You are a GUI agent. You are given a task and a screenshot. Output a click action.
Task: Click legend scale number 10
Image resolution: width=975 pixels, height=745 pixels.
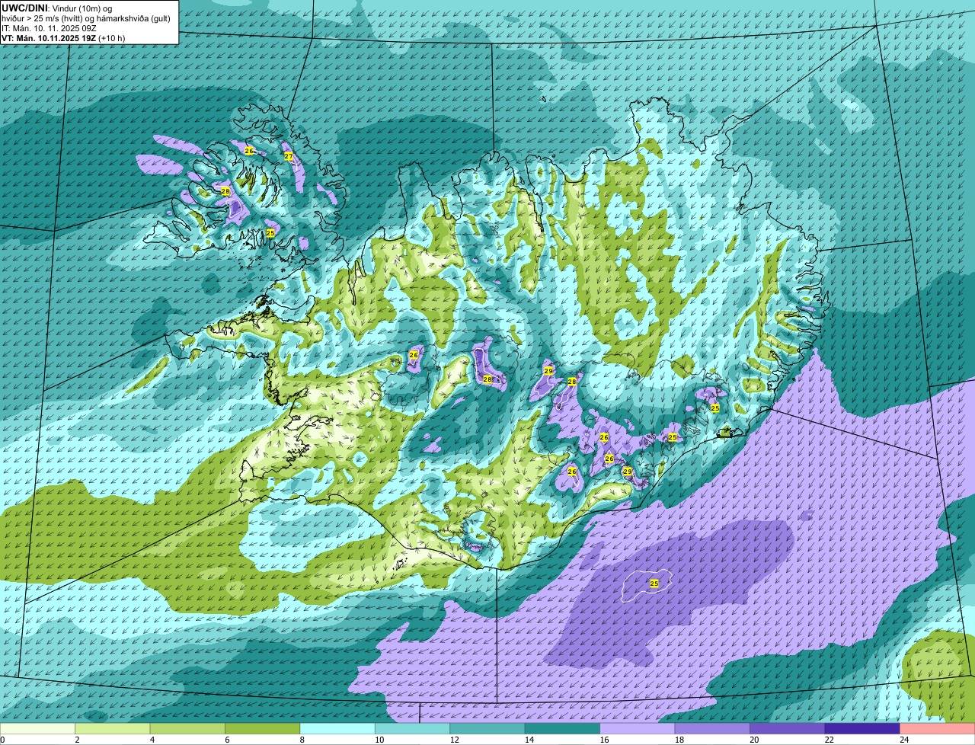(379, 739)
